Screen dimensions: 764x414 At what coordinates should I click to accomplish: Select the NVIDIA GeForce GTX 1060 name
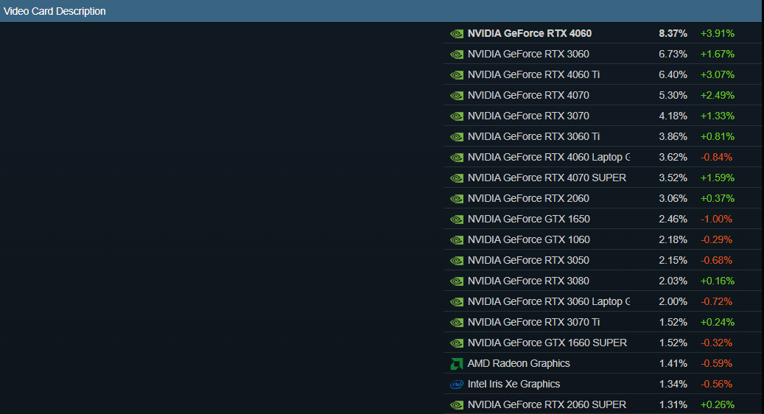(x=529, y=239)
